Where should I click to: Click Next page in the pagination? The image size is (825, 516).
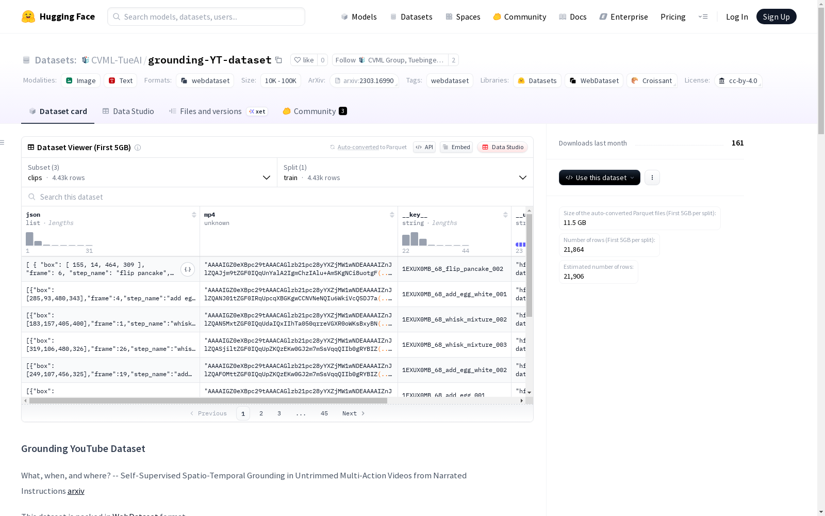point(354,413)
